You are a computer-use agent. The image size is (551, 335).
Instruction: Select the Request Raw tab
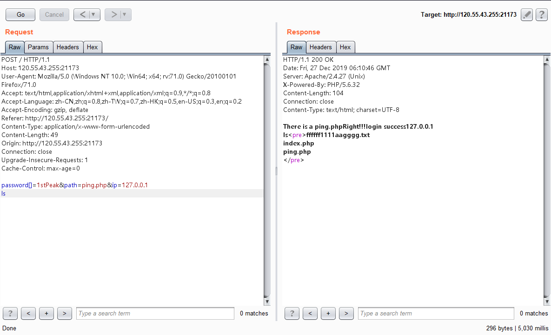coord(15,47)
